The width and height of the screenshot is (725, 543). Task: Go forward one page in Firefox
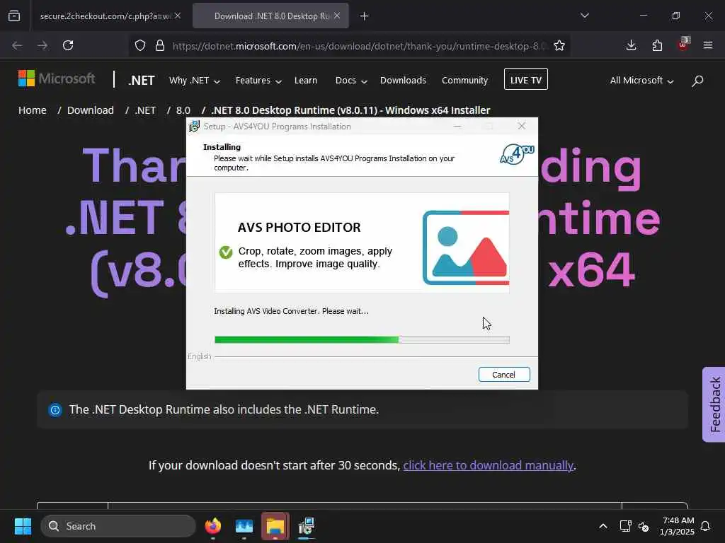coord(42,45)
